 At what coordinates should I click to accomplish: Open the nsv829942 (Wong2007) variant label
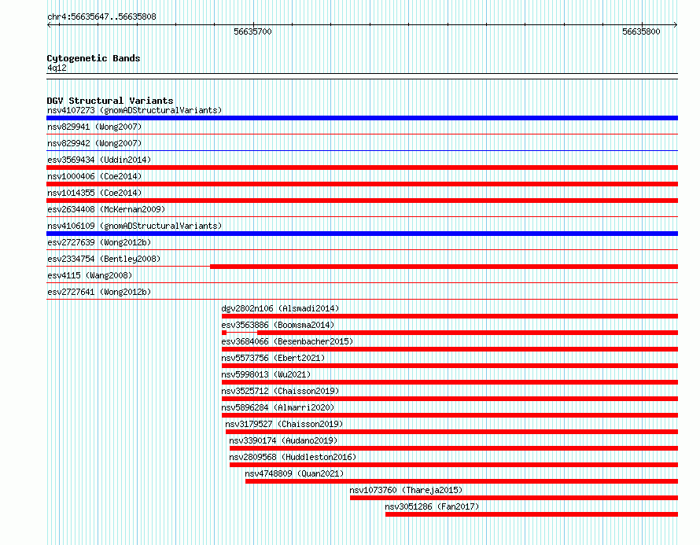94,143
